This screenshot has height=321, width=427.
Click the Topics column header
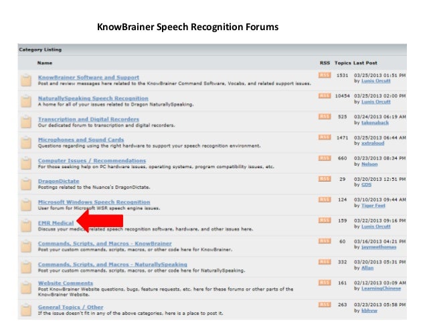(343, 63)
